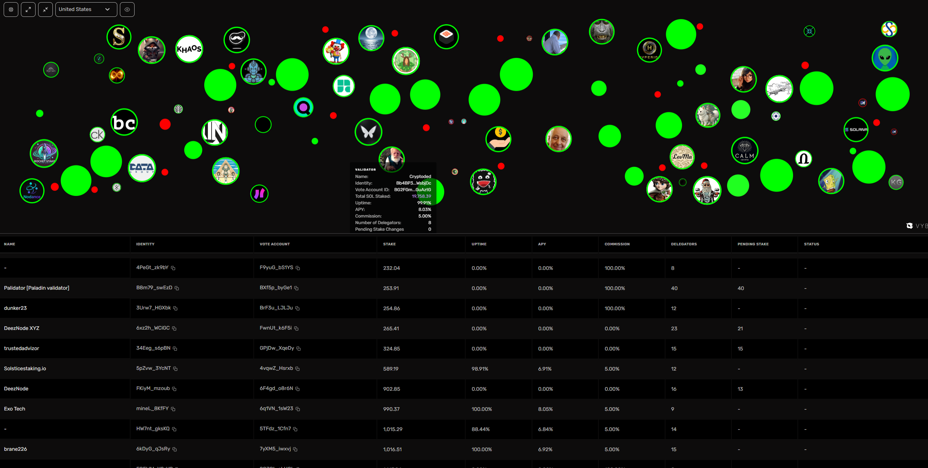928x468 pixels.
Task: Copy the DeezNode XYZ identity address
Action: tap(174, 328)
